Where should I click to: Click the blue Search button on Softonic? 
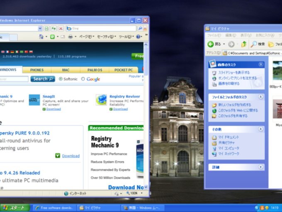[x=43, y=79]
